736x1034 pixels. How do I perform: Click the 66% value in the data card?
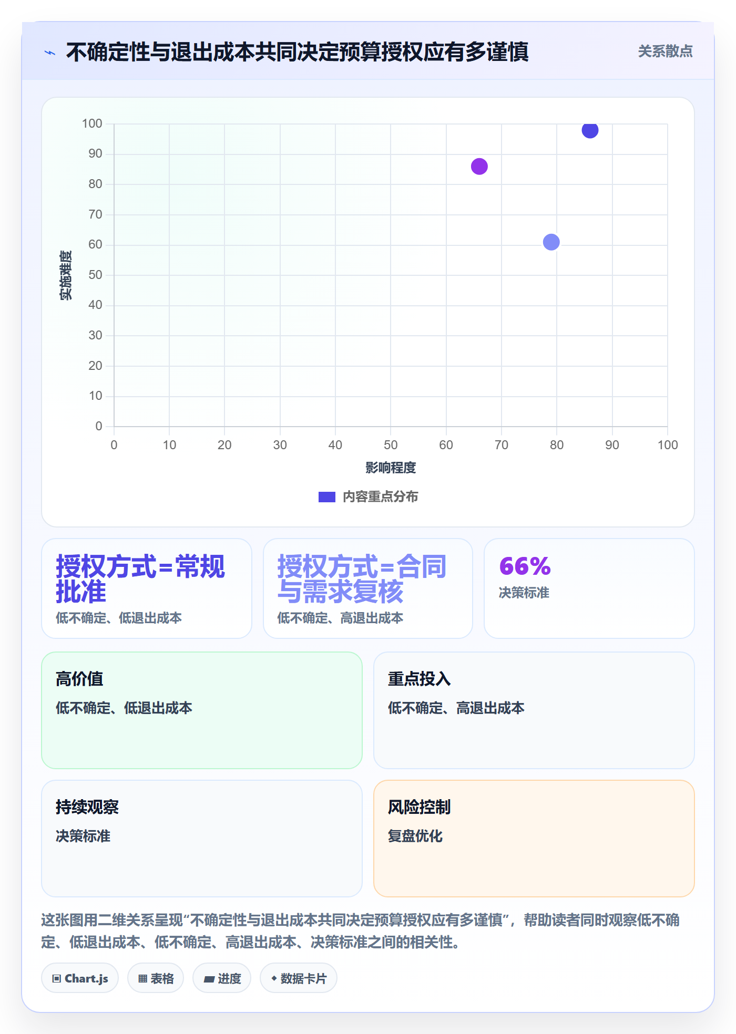(525, 566)
